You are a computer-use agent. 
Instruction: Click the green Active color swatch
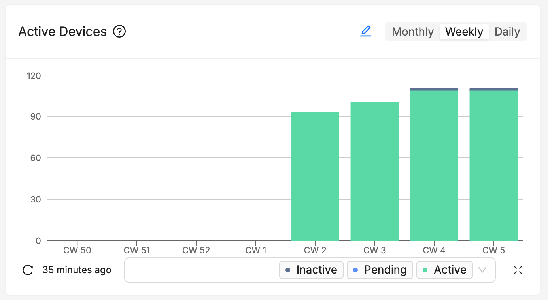[426, 270]
